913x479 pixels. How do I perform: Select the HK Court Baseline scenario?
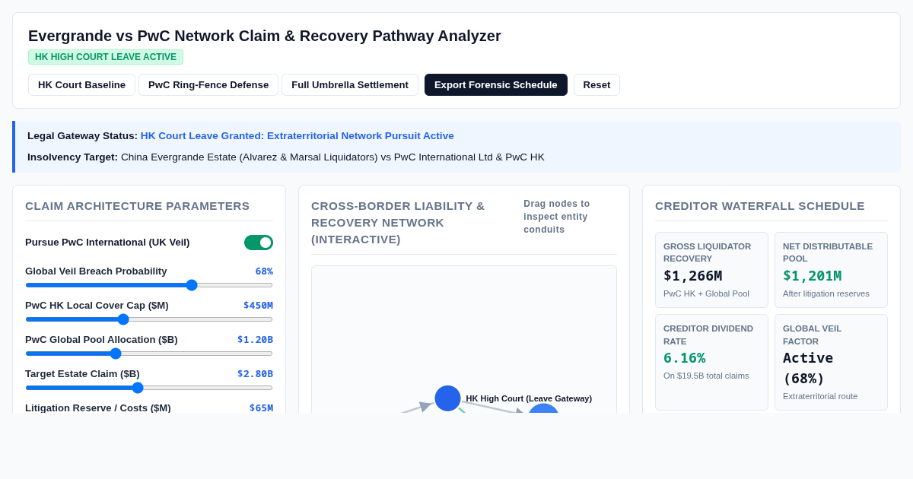(81, 84)
